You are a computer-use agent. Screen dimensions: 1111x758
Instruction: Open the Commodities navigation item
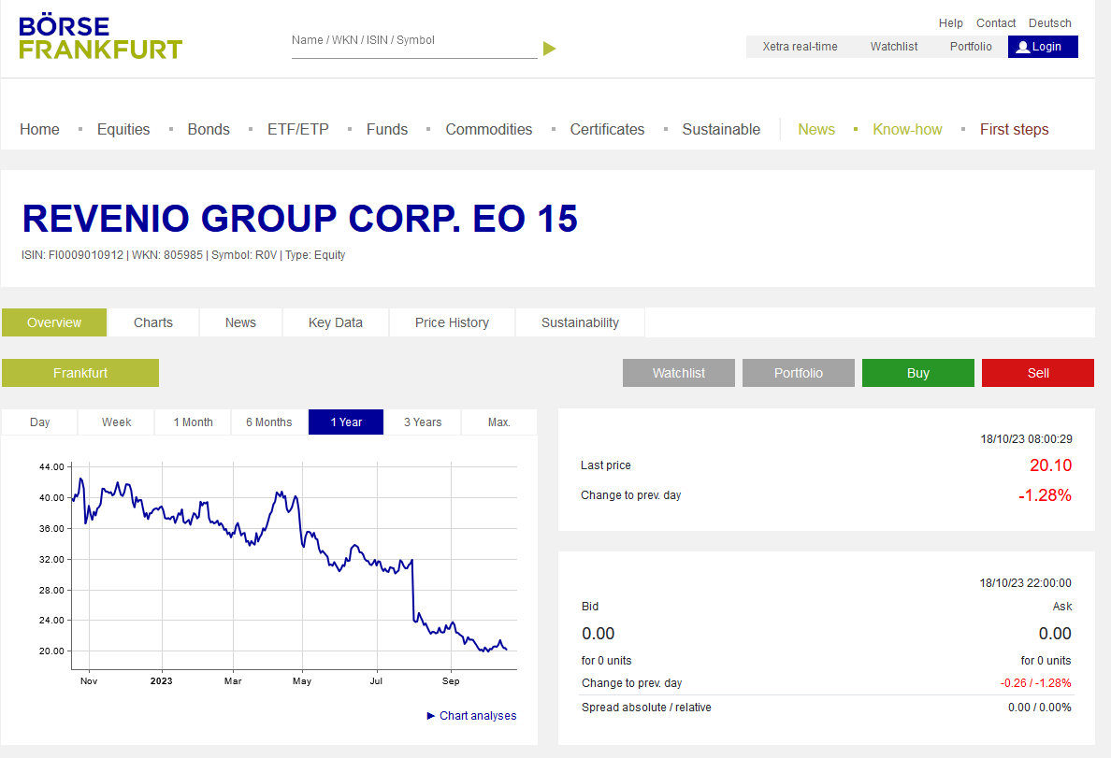489,130
